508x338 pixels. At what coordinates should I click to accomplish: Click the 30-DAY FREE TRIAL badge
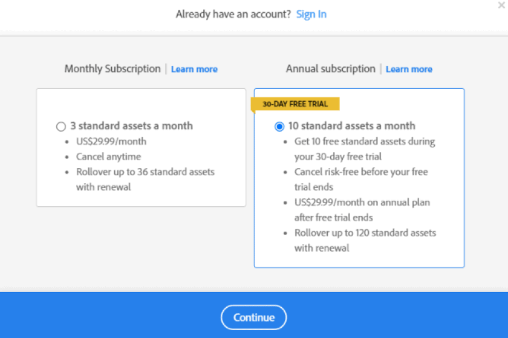[295, 104]
